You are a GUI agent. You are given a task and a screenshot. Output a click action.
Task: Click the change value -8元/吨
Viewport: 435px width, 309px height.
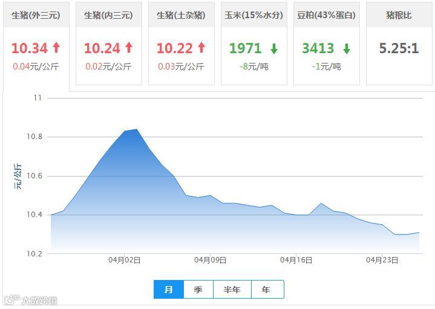click(254, 67)
